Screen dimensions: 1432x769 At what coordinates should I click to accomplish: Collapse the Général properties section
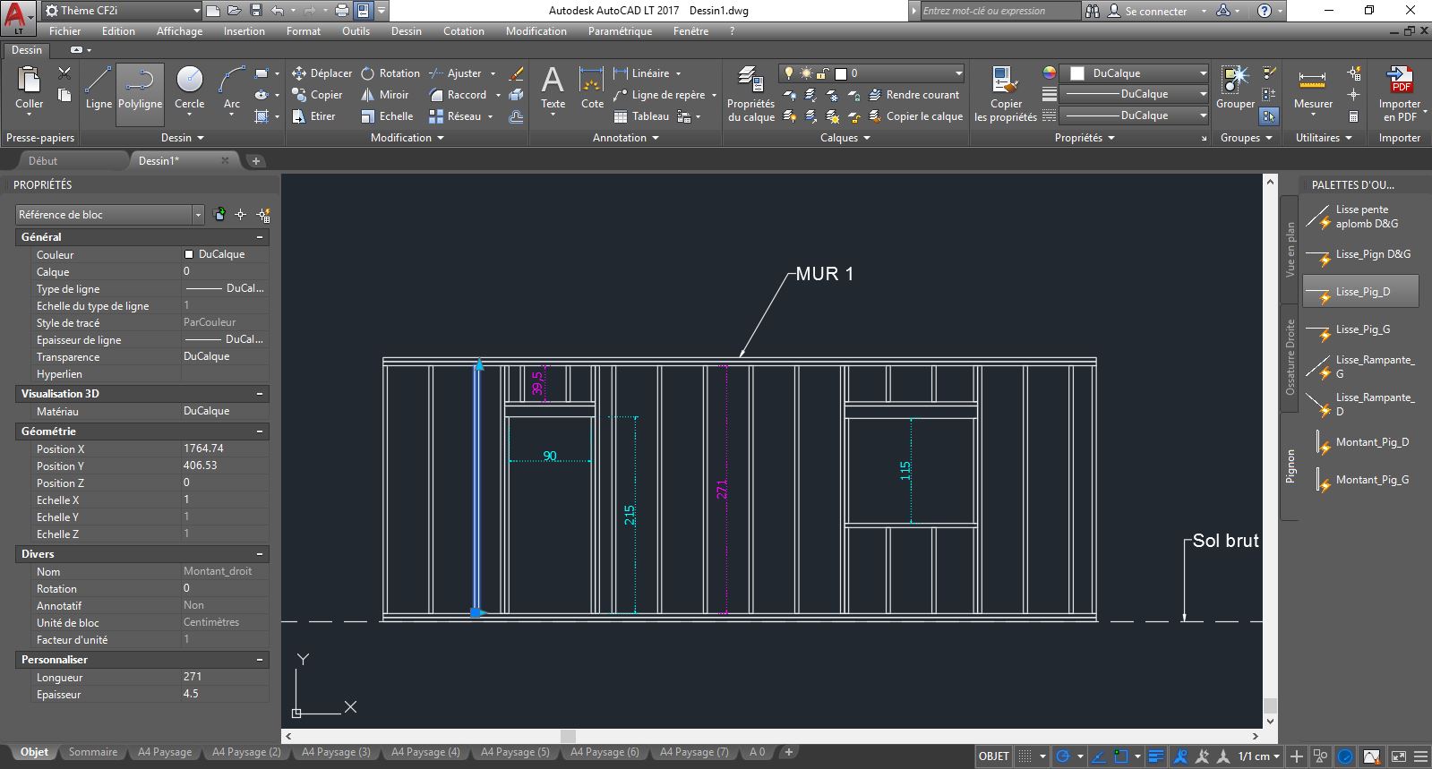click(x=260, y=237)
